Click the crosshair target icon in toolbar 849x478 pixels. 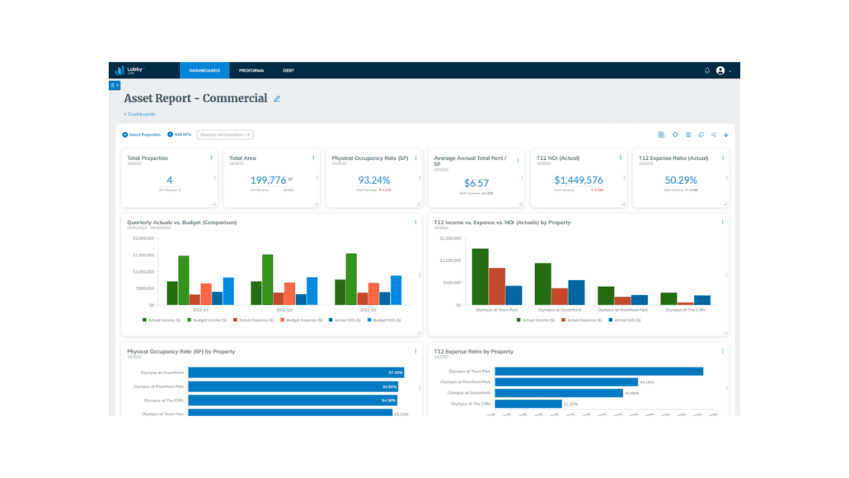pos(674,134)
